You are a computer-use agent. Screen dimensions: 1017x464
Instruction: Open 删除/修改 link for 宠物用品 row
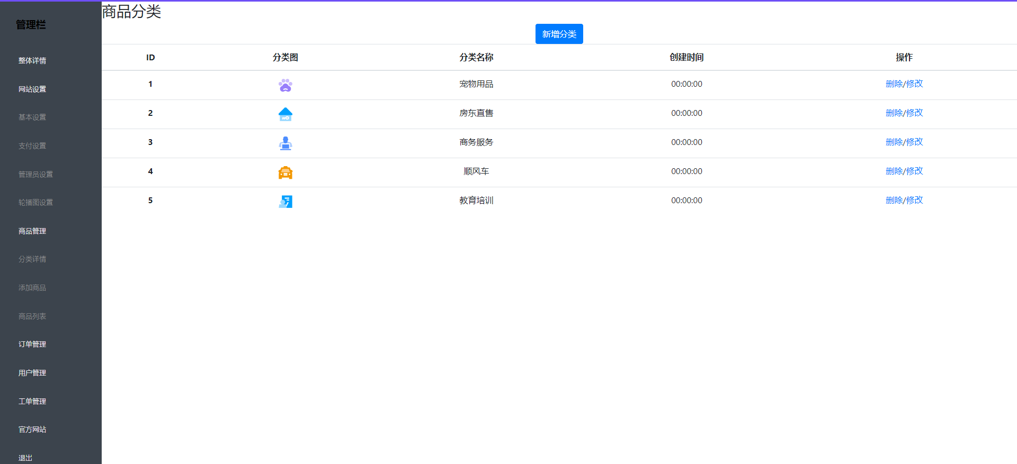(x=904, y=84)
